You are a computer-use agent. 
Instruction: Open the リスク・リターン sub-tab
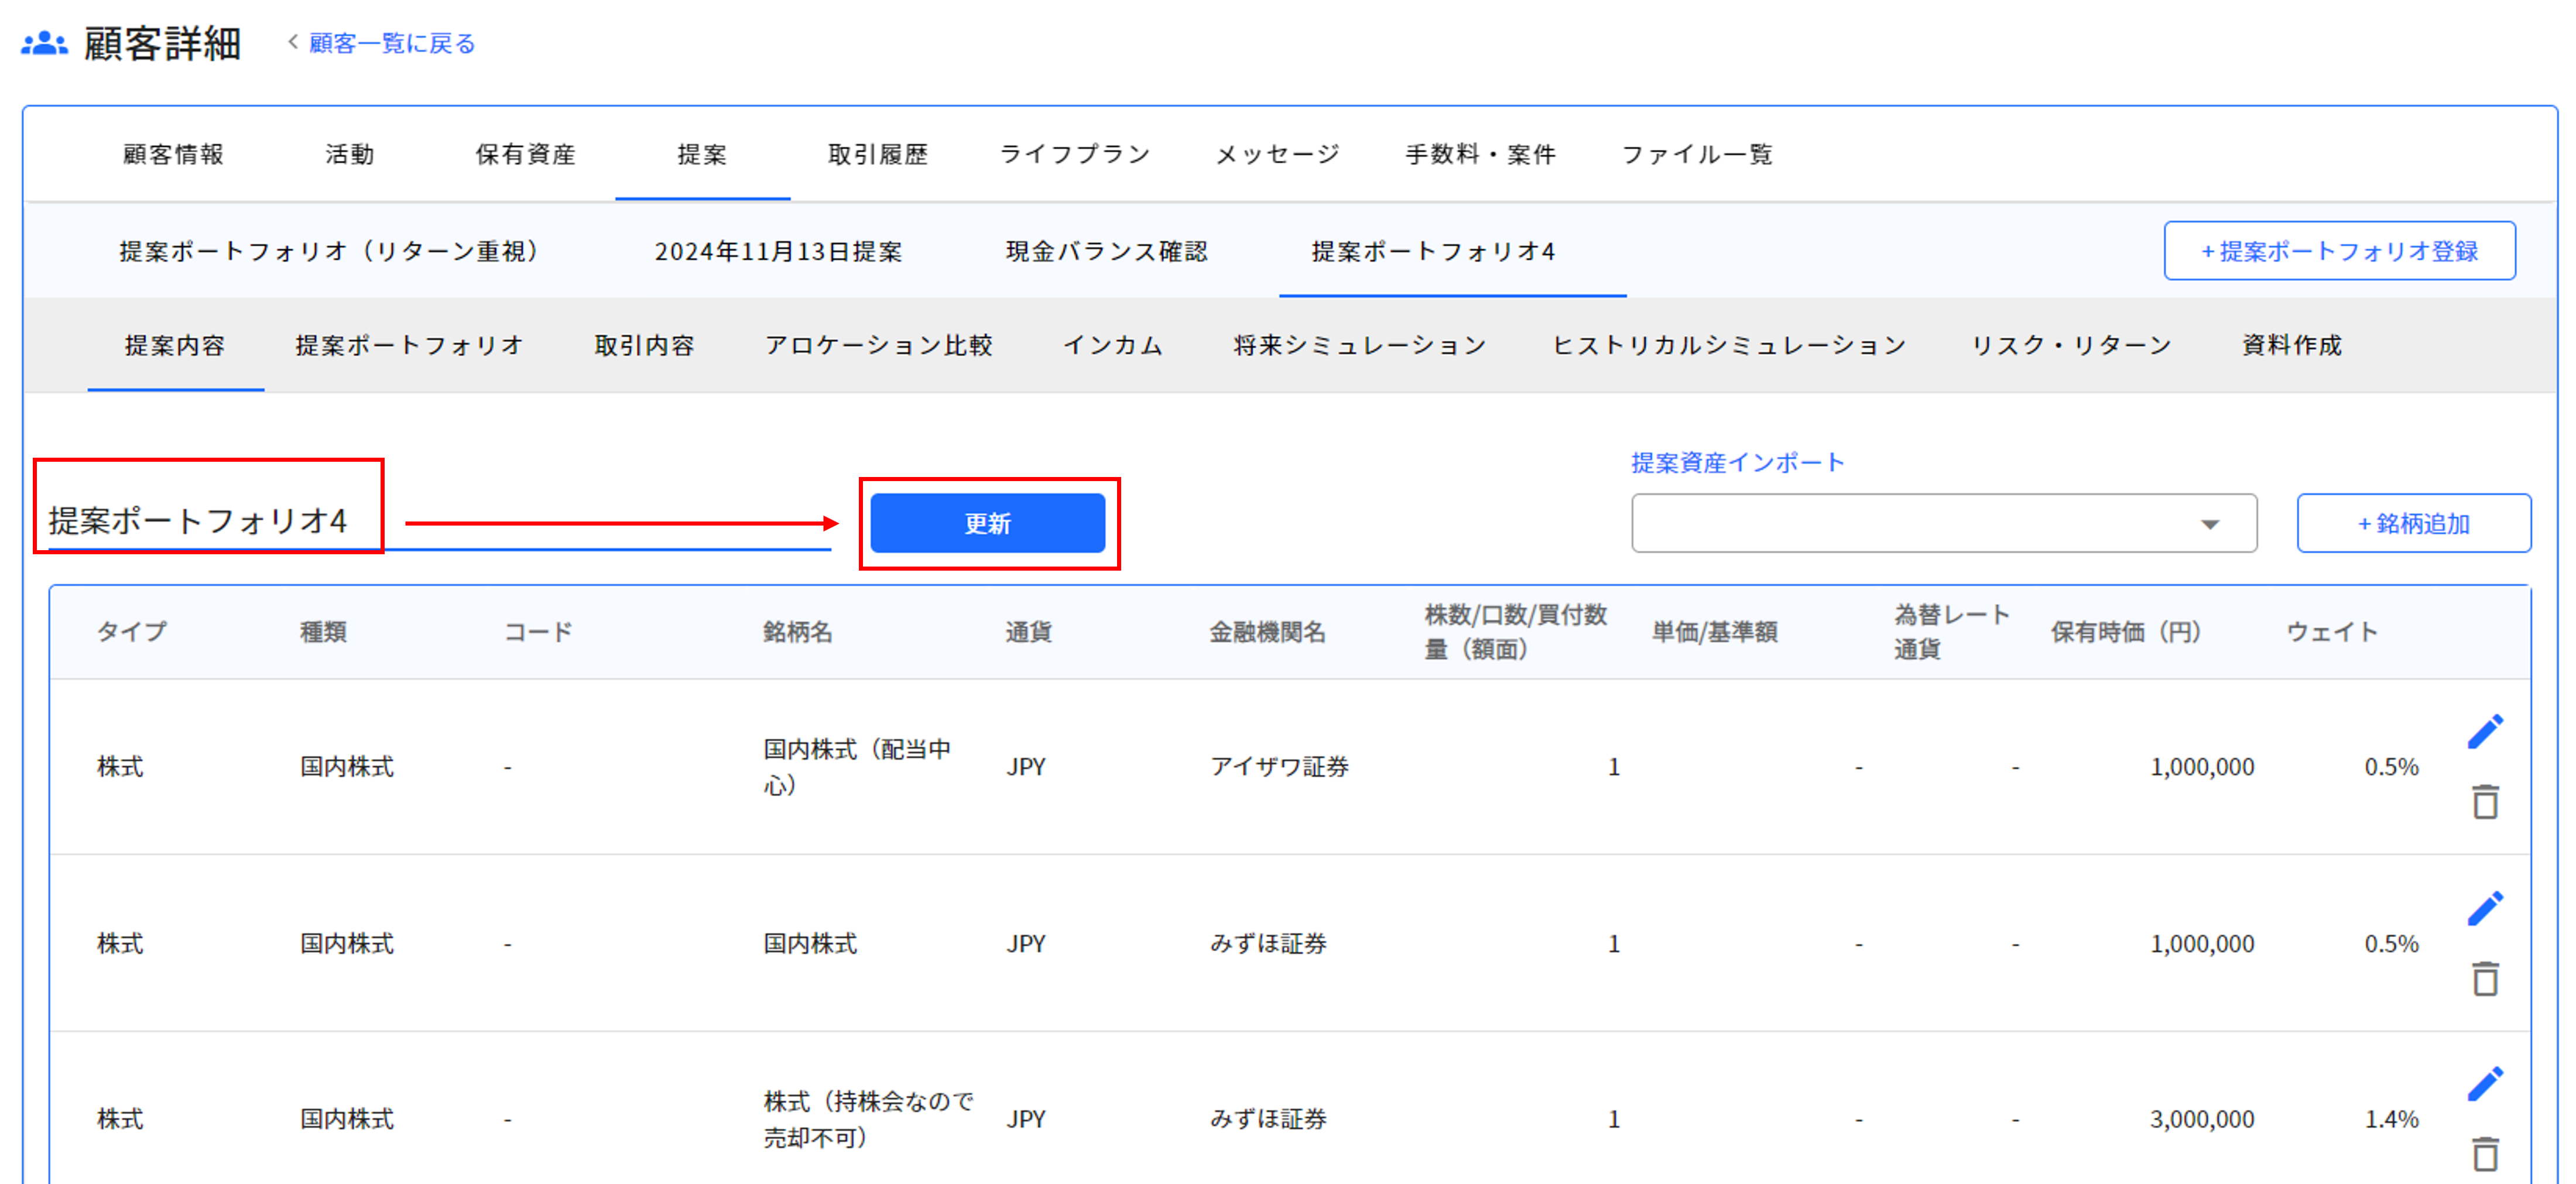2070,345
